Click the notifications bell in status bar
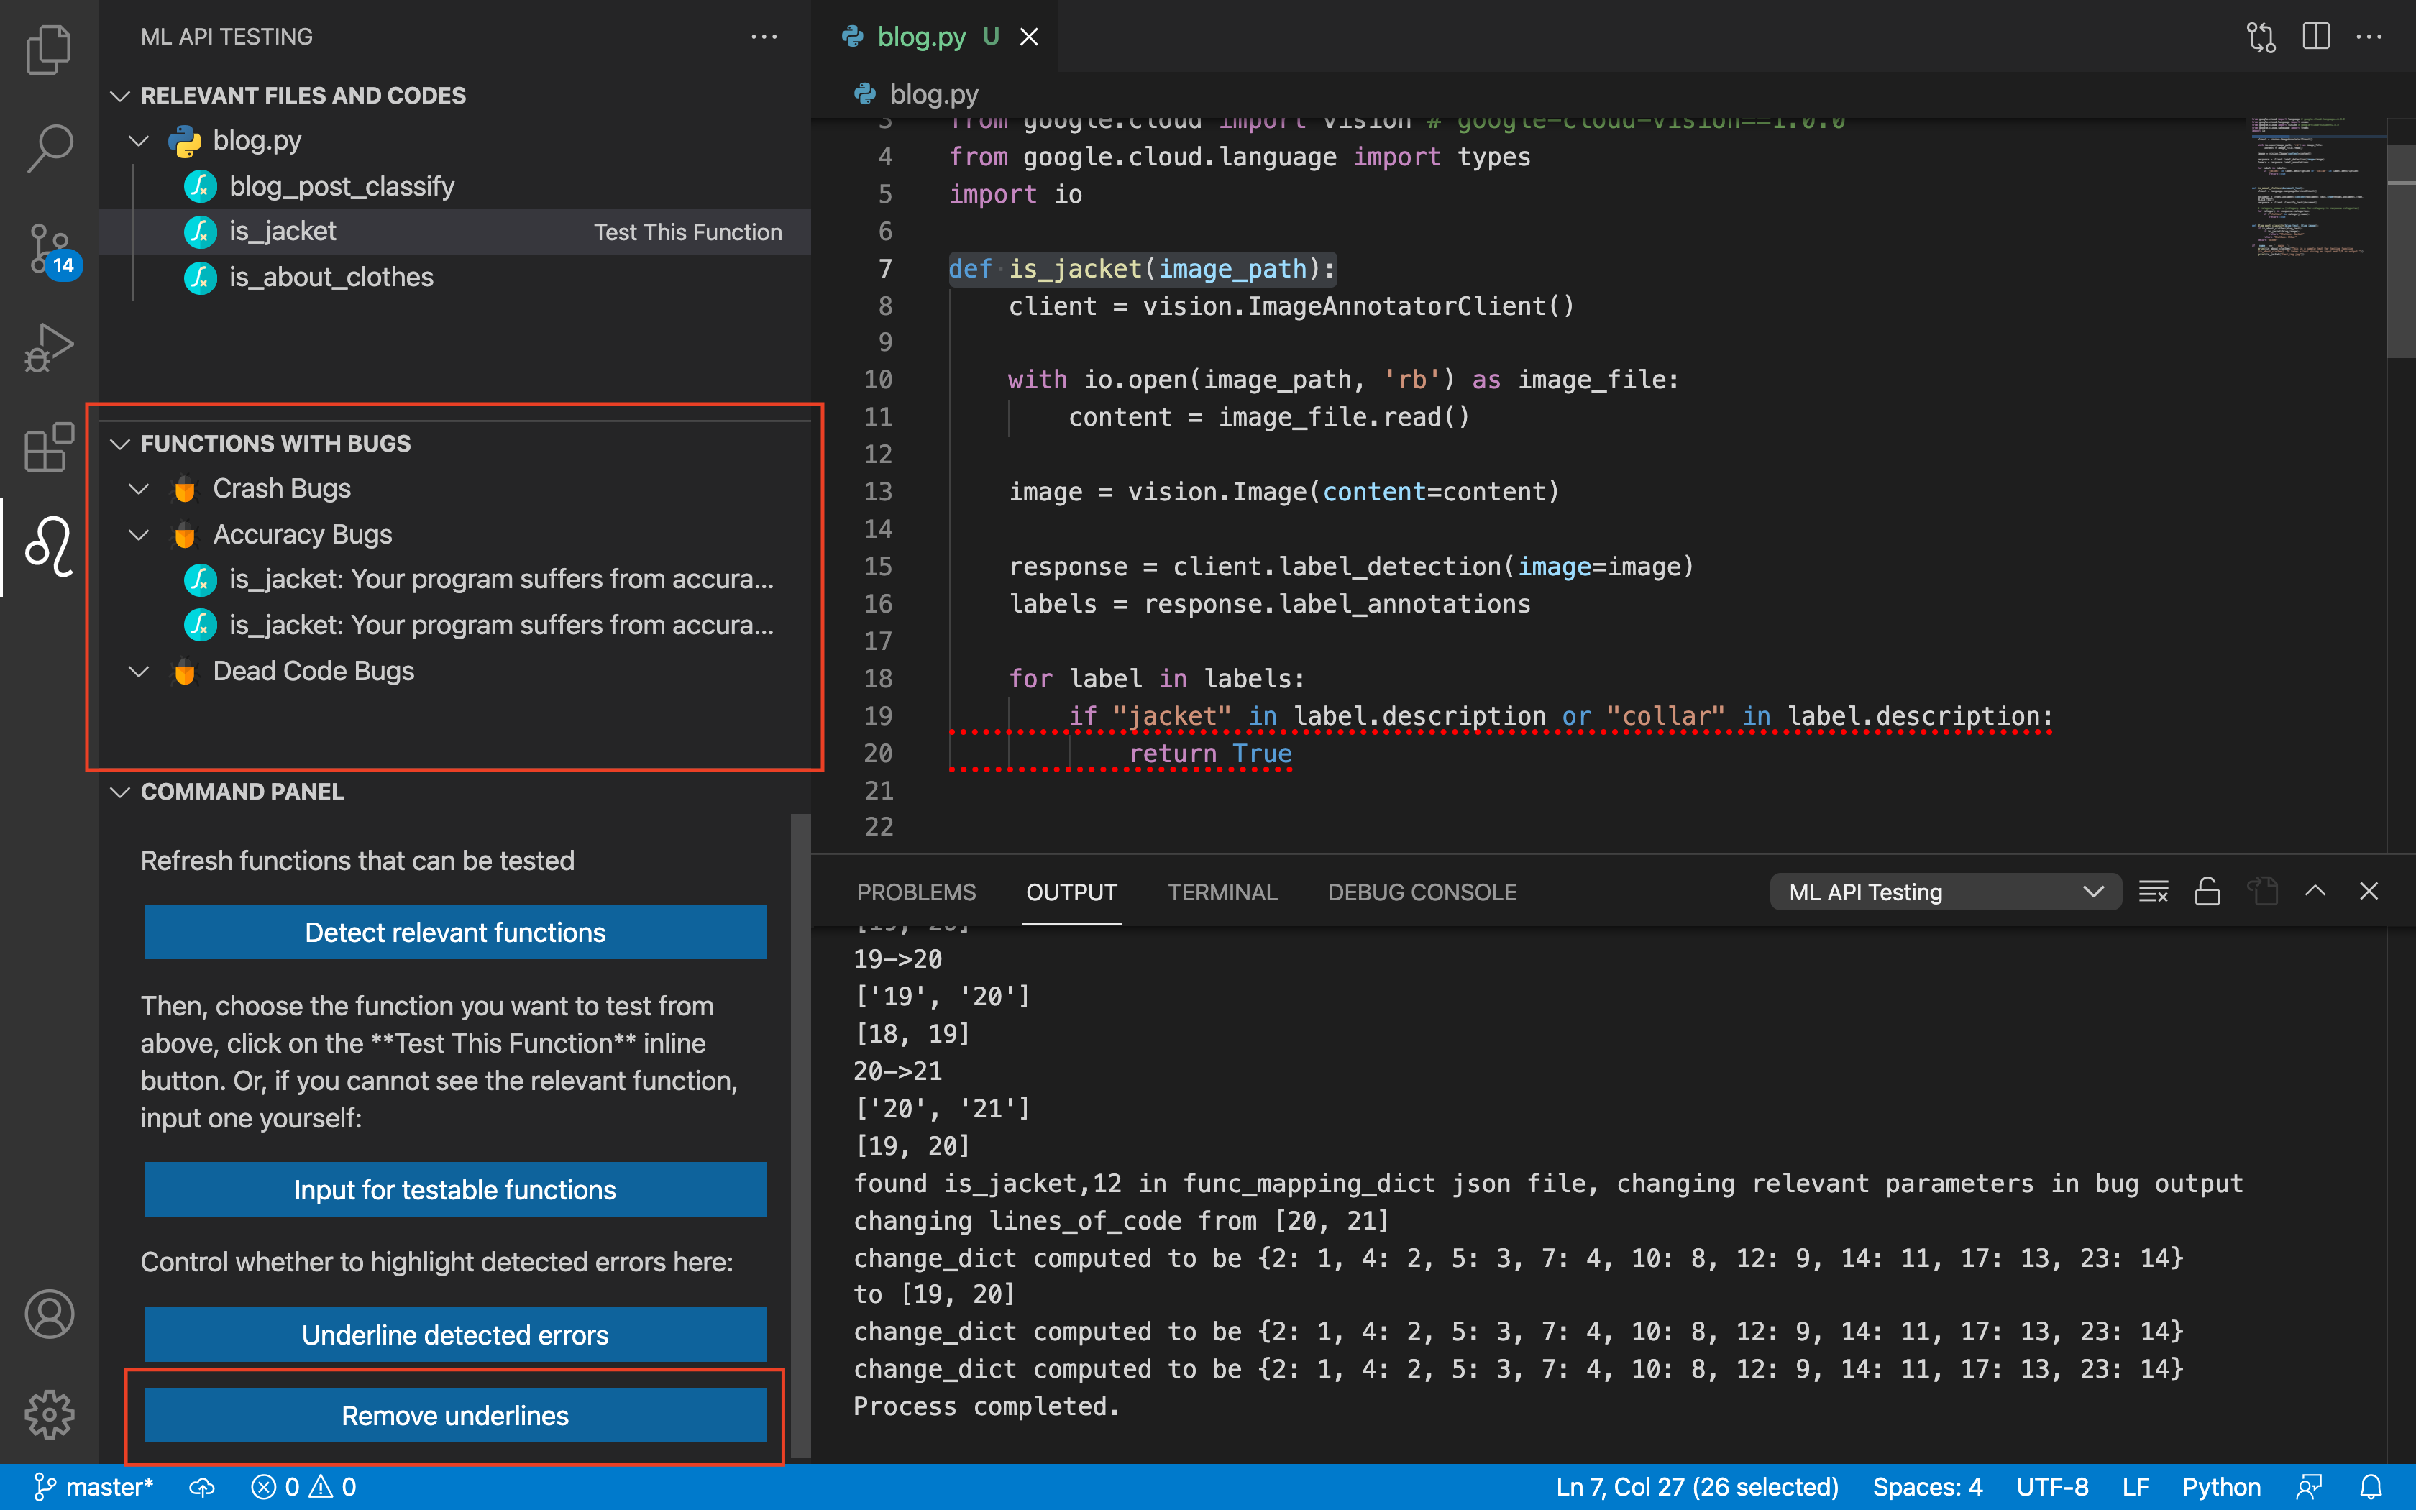 2371,1486
